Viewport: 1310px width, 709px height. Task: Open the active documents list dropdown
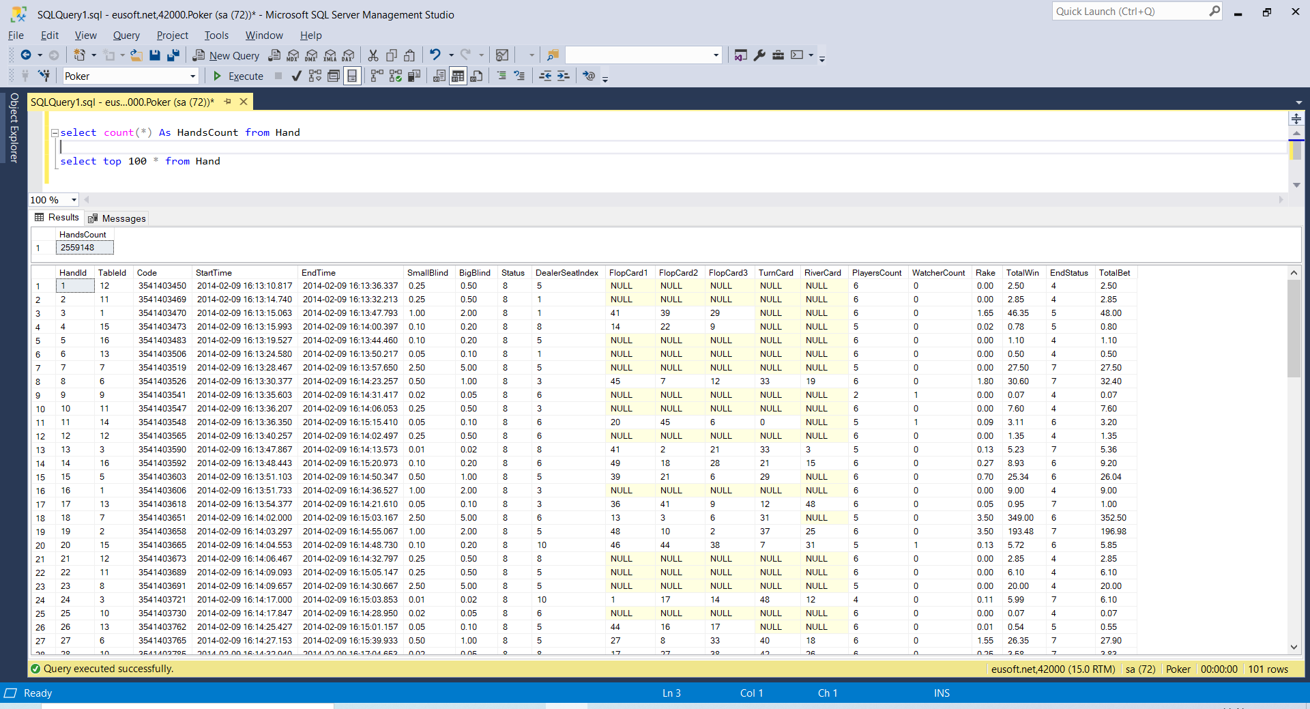click(1298, 102)
